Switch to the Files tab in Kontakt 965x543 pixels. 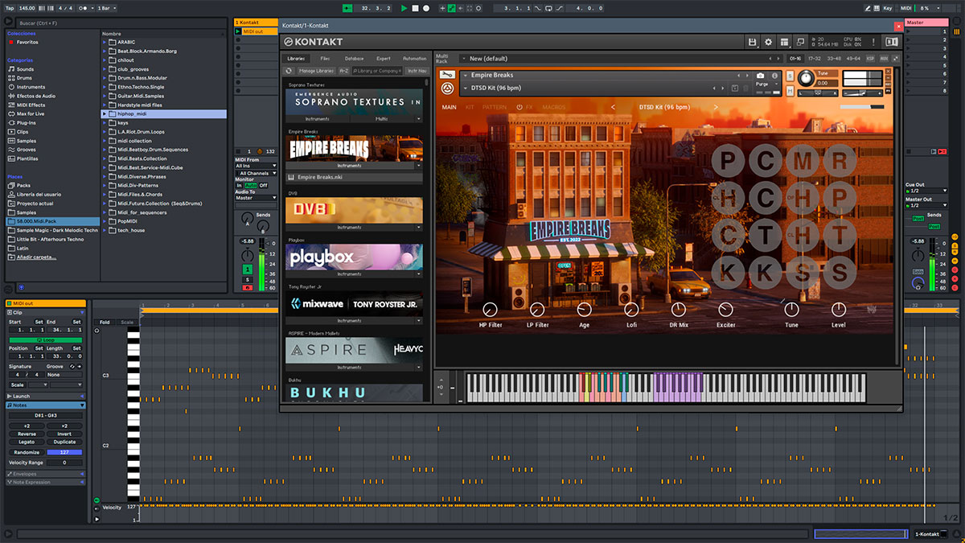(325, 59)
